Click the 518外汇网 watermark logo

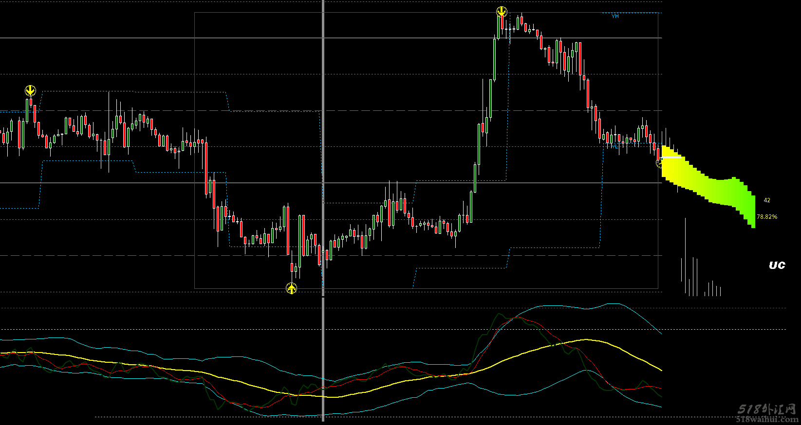[x=766, y=409]
